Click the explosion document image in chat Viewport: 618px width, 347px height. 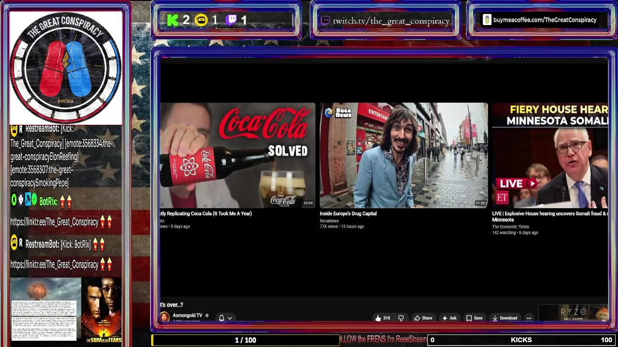click(44, 309)
